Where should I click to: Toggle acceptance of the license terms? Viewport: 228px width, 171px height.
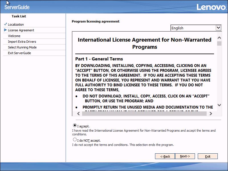pyautogui.click(x=74, y=125)
